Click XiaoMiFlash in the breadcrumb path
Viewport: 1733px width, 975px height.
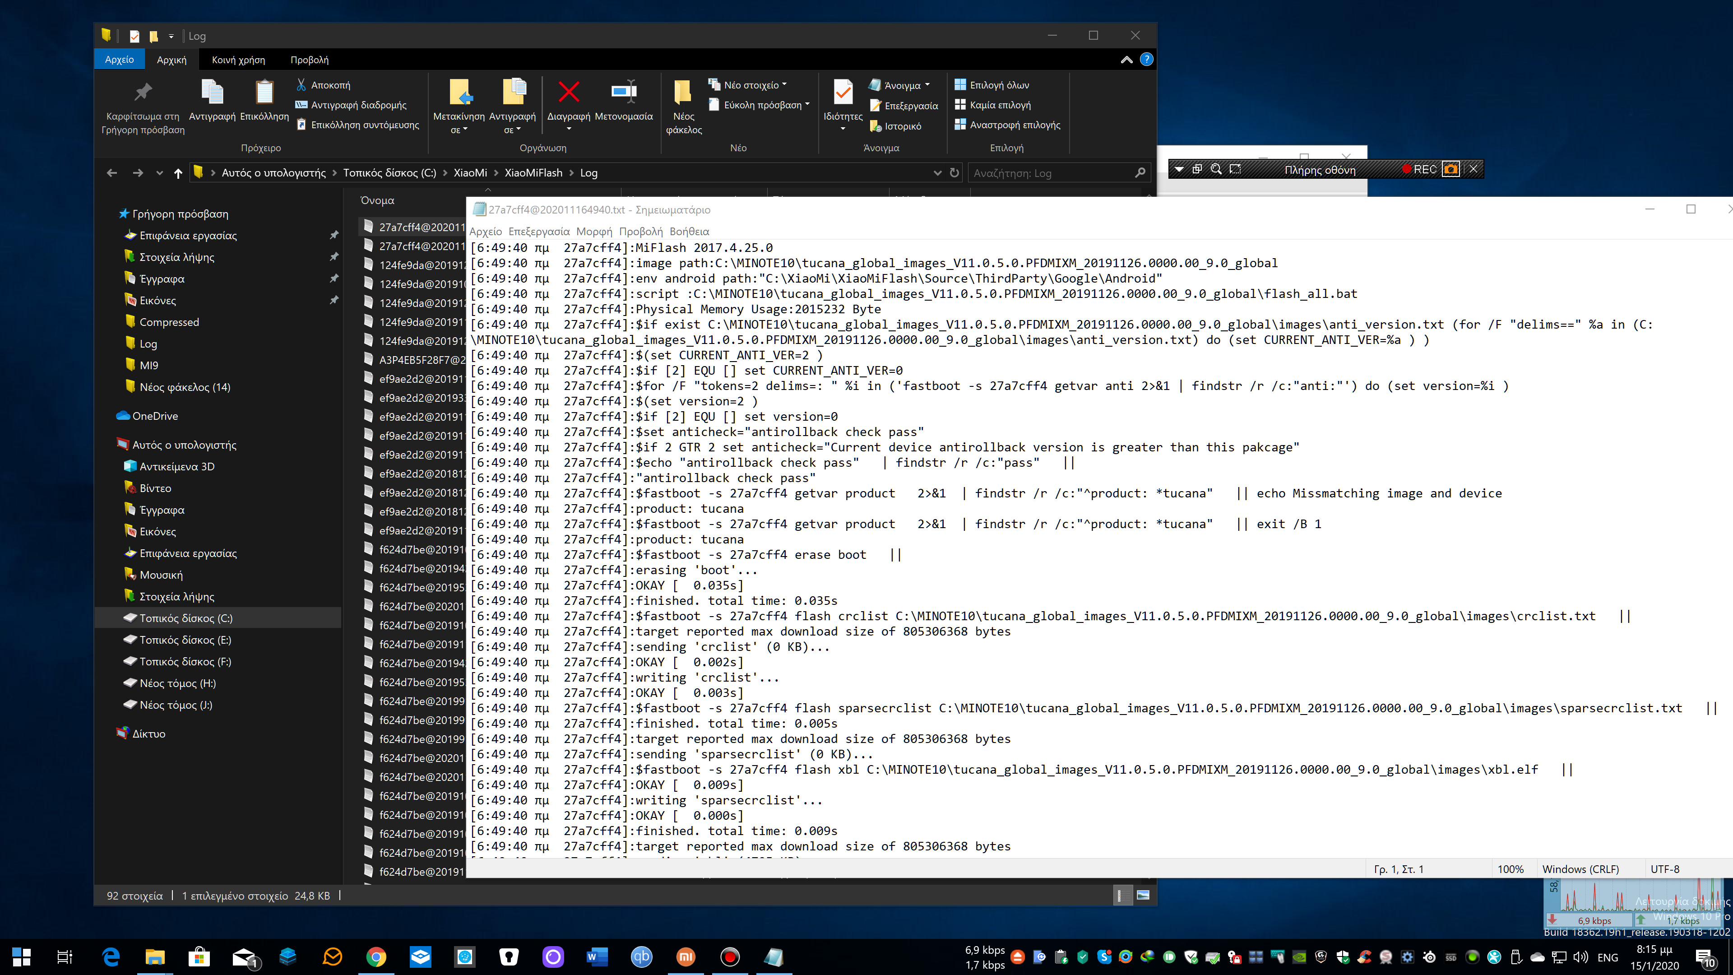(533, 173)
